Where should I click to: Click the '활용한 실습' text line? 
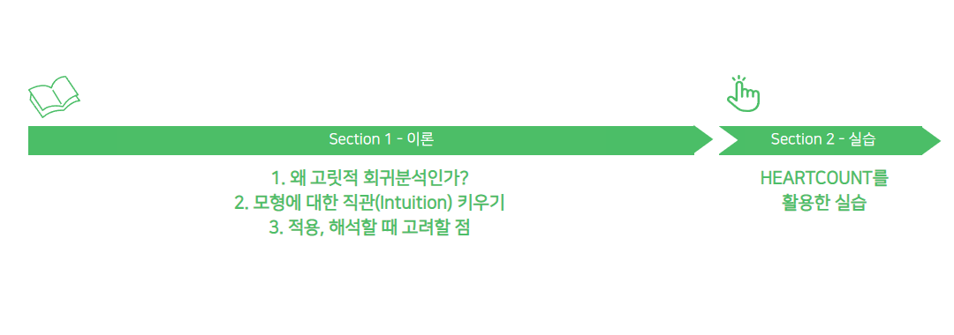pyautogui.click(x=824, y=204)
